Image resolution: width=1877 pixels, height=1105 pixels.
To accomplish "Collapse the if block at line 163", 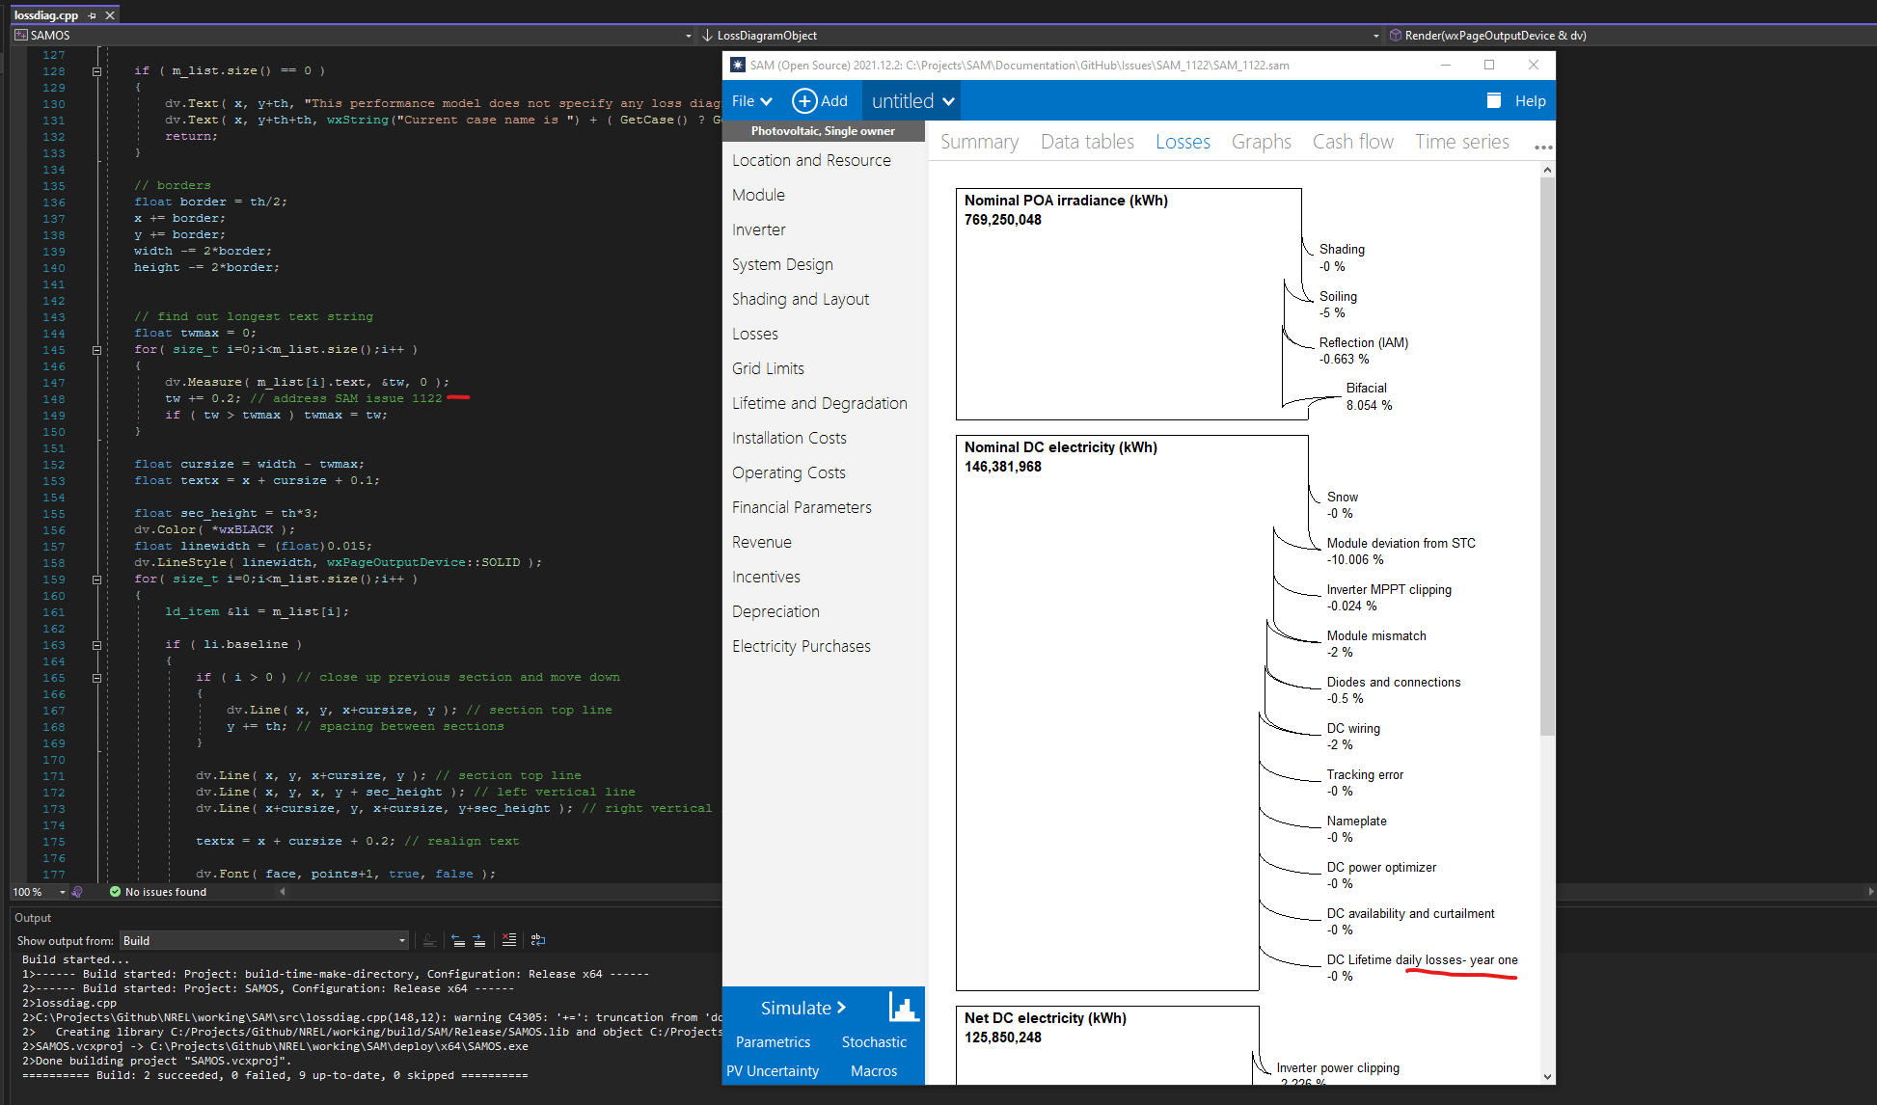I will [x=96, y=645].
